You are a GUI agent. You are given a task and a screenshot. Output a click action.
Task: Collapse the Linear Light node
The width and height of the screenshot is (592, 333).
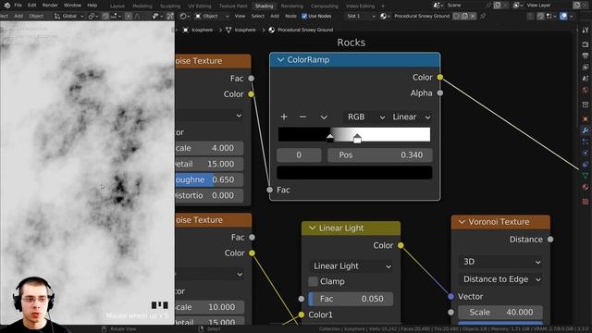tap(313, 228)
